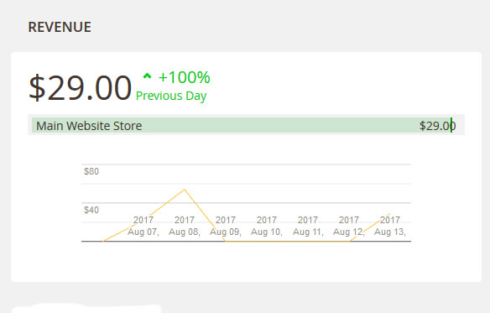490x313 pixels.
Task: Click the $40 y-axis label
Action: pos(91,210)
